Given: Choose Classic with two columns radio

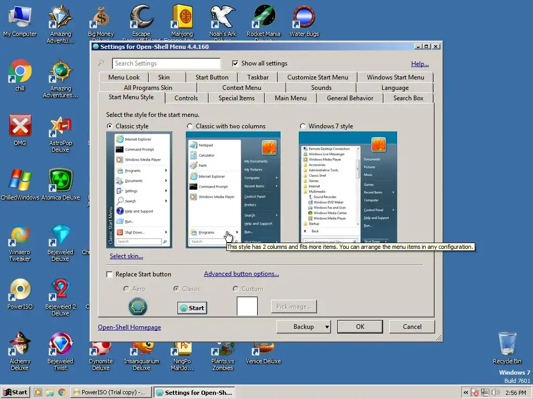Looking at the screenshot, I should click(189, 126).
